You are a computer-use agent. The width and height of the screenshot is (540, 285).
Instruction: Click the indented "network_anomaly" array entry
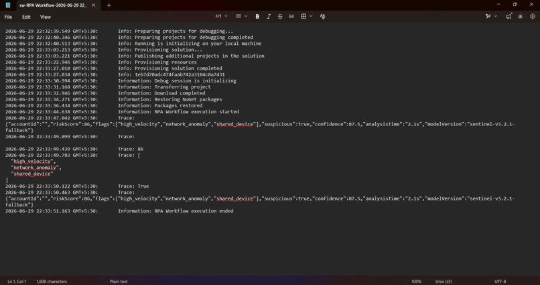click(36, 168)
